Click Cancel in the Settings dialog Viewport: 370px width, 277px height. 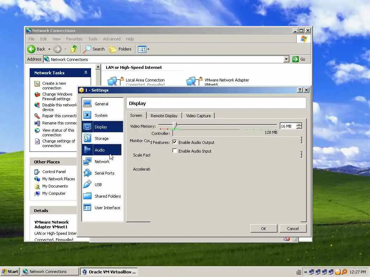[293, 228]
